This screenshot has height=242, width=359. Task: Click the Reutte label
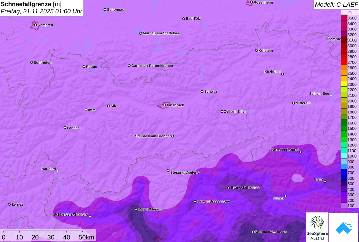92,67
